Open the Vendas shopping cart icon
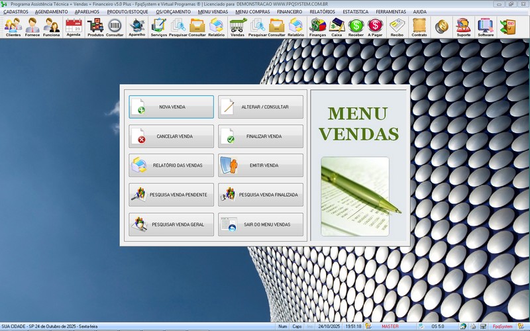Viewport: 530px width, 331px height. (238, 27)
